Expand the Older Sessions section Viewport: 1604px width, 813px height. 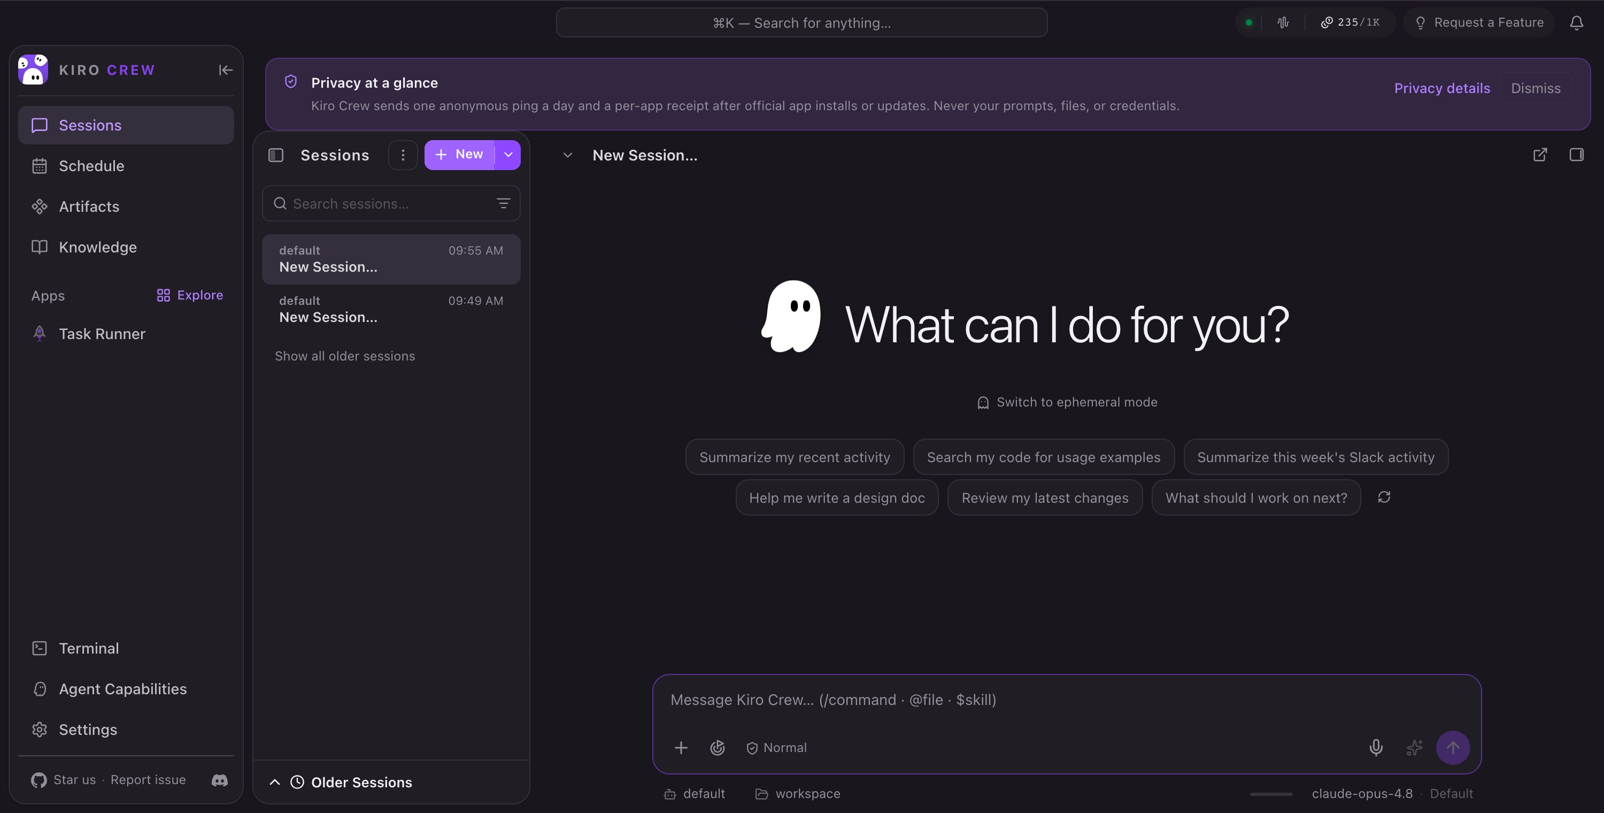(391, 782)
